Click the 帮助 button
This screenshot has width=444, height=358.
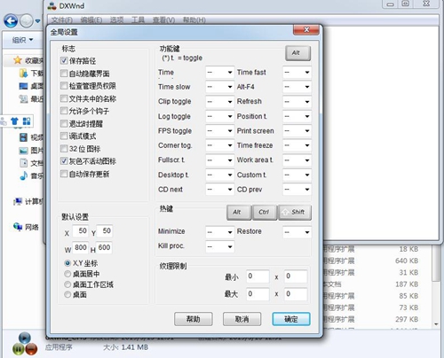(194, 319)
